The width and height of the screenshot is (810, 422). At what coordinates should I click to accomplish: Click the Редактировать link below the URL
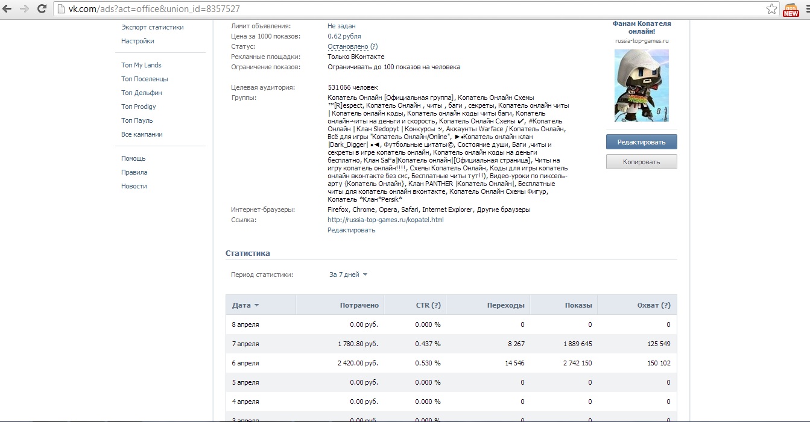(x=351, y=230)
